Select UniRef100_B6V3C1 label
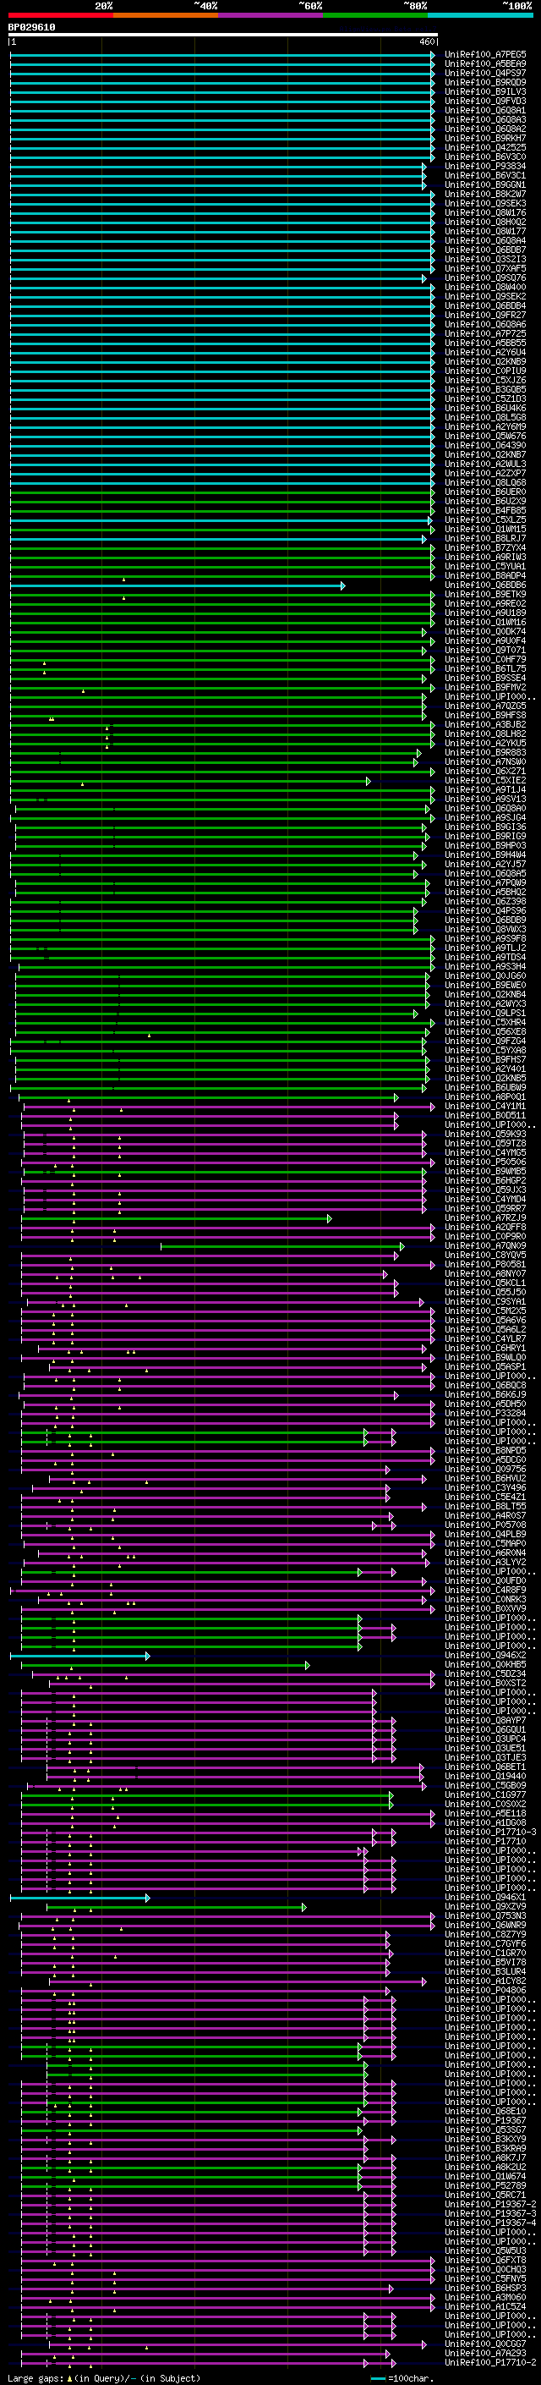 click(485, 176)
